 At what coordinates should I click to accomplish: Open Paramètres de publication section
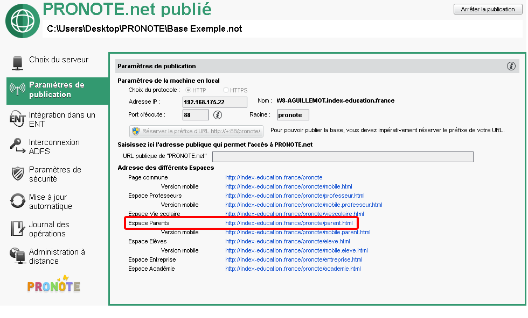58,90
